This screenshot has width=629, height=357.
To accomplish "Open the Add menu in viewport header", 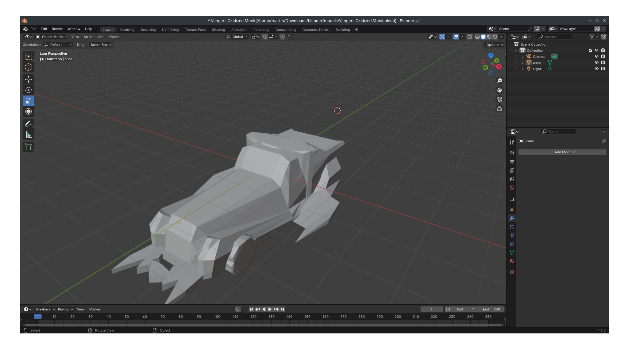I will coord(101,37).
